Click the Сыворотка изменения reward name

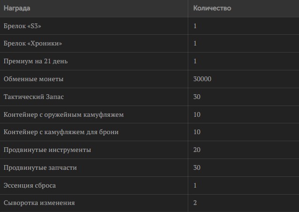(39, 203)
